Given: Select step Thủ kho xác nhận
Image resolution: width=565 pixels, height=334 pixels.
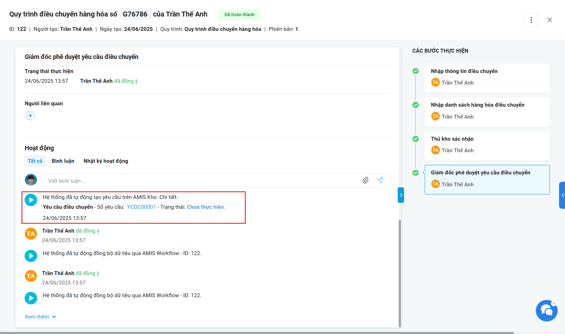Looking at the screenshot, I should point(487,146).
